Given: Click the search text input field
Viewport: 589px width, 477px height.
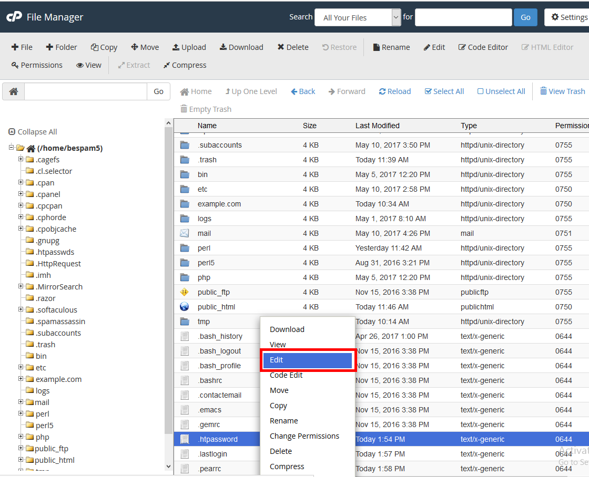Looking at the screenshot, I should [x=463, y=17].
